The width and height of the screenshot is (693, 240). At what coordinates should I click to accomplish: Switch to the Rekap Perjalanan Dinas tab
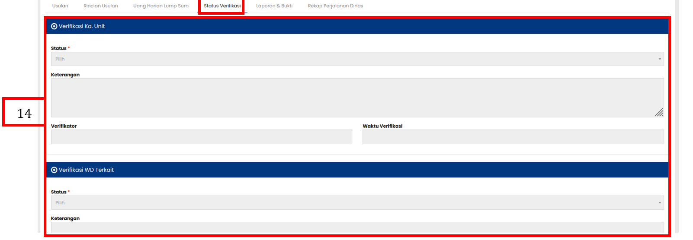[x=335, y=6]
